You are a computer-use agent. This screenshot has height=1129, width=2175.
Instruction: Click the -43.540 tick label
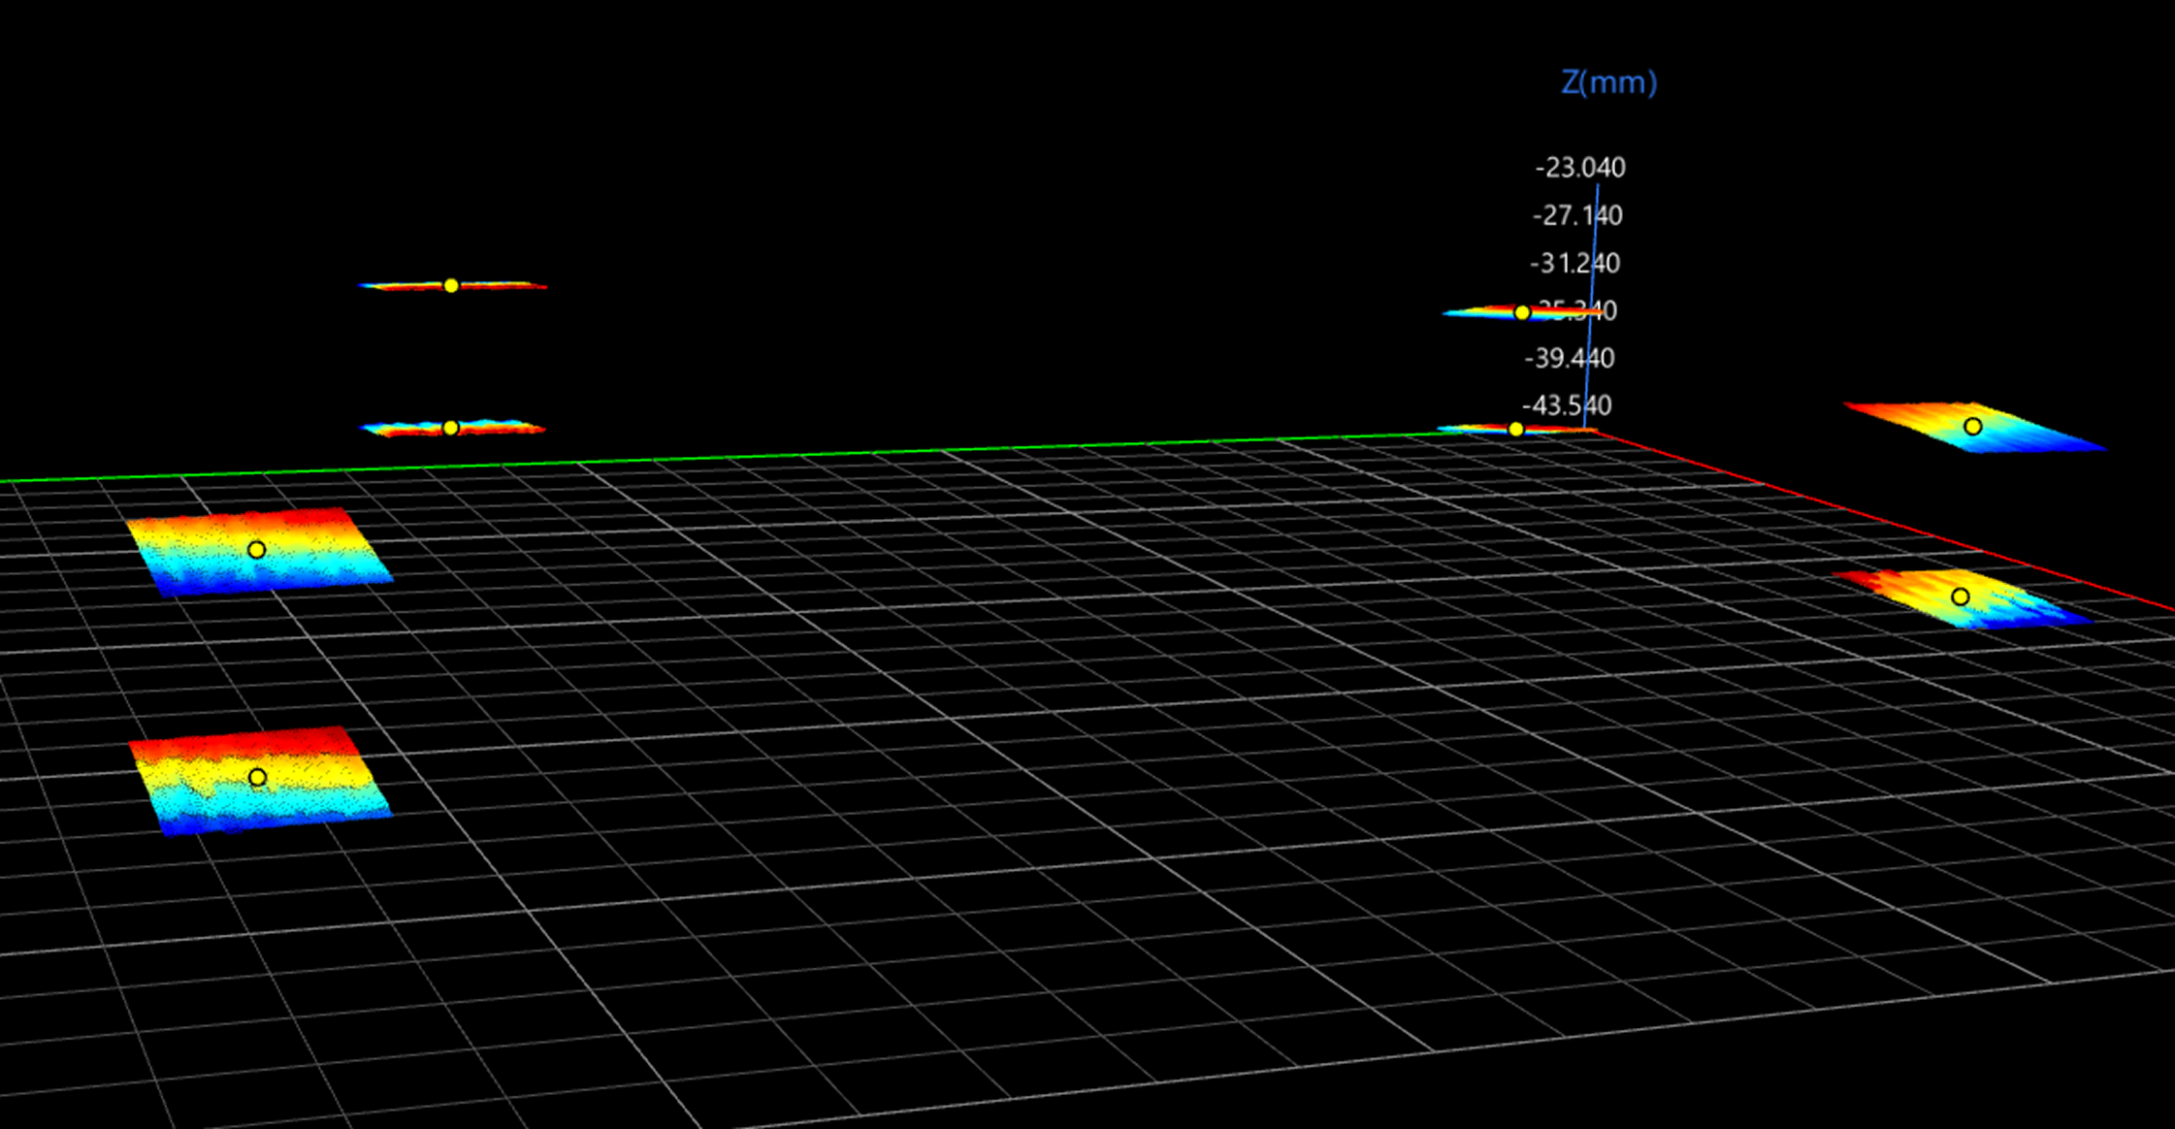(x=1566, y=404)
